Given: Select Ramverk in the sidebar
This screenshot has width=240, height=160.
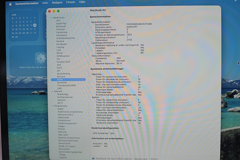Looking at the screenshot, I should [x=63, y=132].
